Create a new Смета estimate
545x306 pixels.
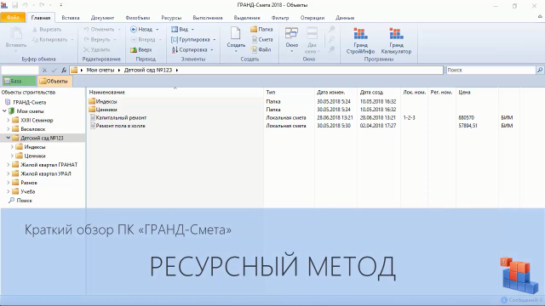pyautogui.click(x=262, y=40)
